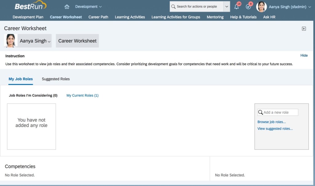315x186 pixels.
Task: Click the play icon beside Career Worksheet title
Action: pyautogui.click(x=304, y=29)
